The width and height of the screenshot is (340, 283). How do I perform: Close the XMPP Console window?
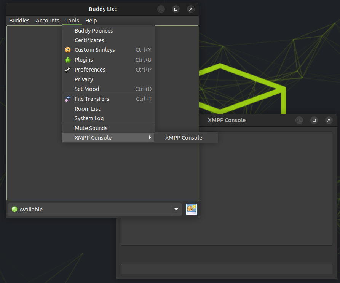pos(329,120)
